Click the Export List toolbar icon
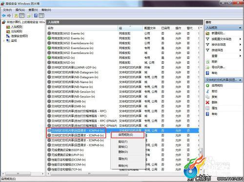Viewport: 244px width, 182px height. pyautogui.click(x=29, y=16)
